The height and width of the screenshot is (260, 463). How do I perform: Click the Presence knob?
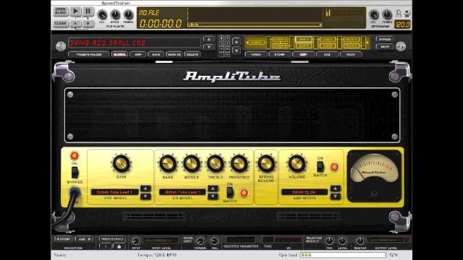(x=239, y=164)
